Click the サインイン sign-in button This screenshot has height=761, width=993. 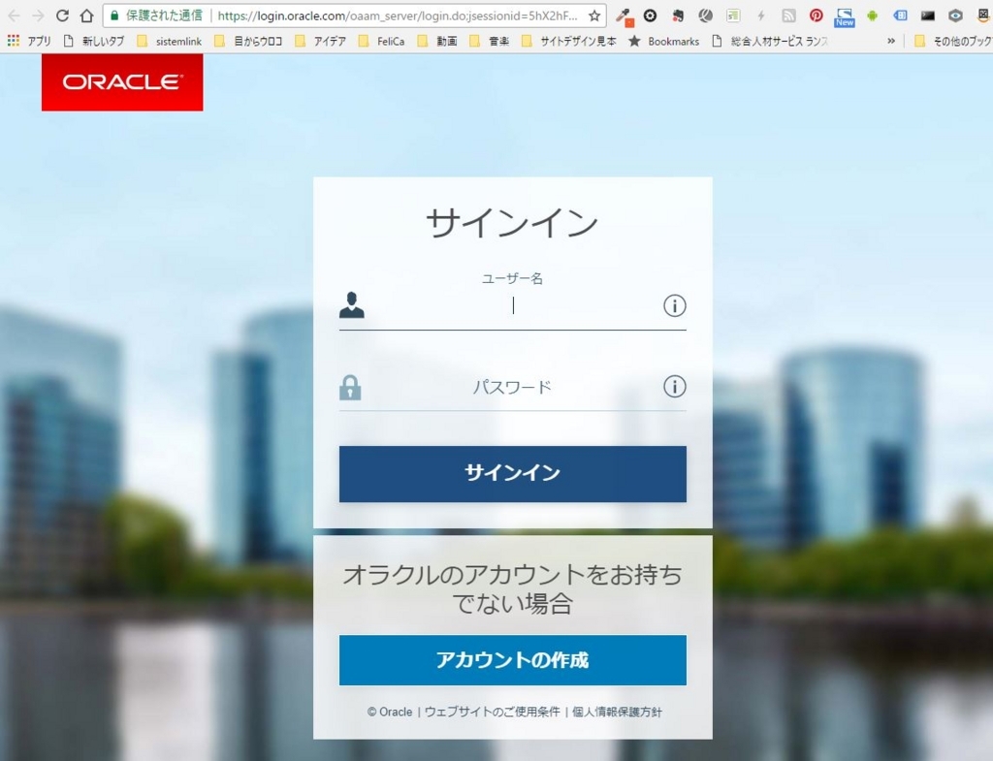point(512,474)
